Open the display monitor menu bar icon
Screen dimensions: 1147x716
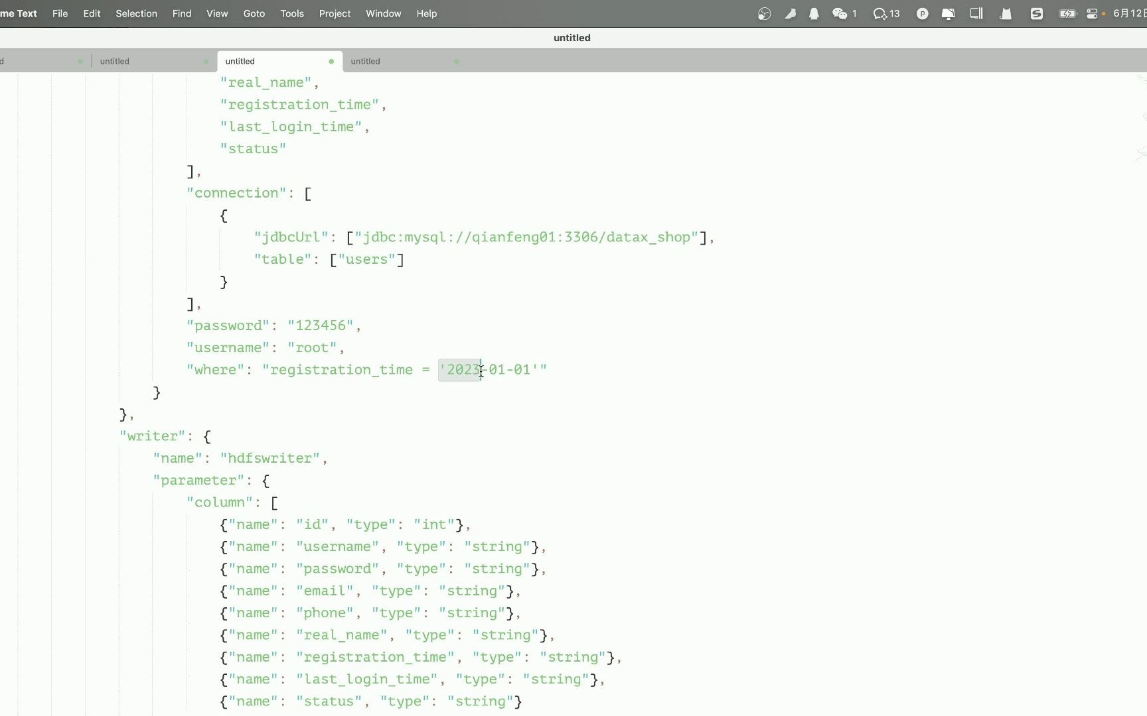(949, 13)
